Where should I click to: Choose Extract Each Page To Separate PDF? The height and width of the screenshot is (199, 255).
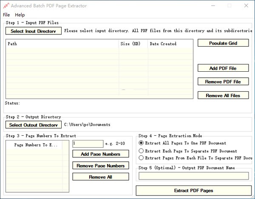tap(142, 151)
